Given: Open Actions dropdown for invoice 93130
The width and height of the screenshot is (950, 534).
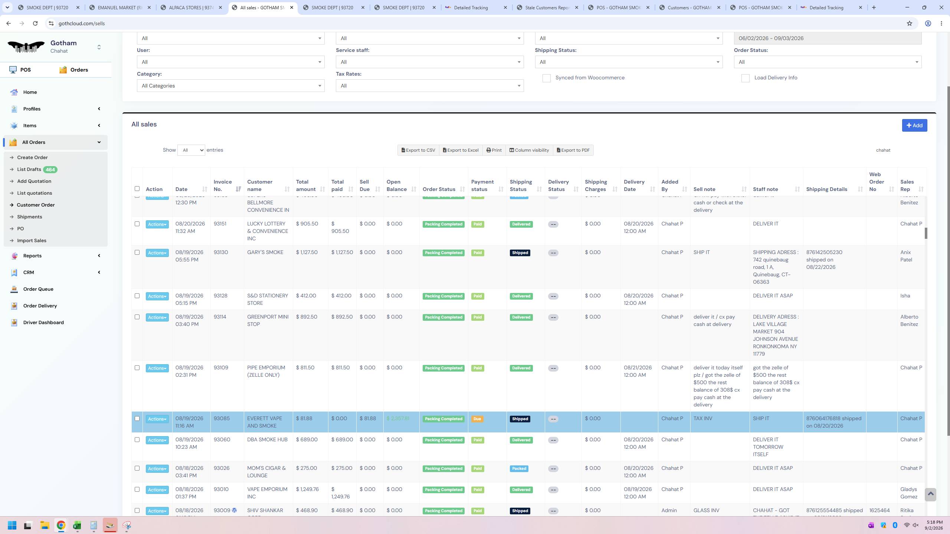Looking at the screenshot, I should pyautogui.click(x=157, y=253).
